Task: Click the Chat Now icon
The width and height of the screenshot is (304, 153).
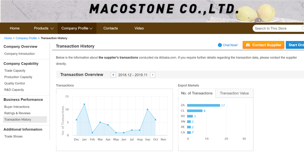Action: 220,45
